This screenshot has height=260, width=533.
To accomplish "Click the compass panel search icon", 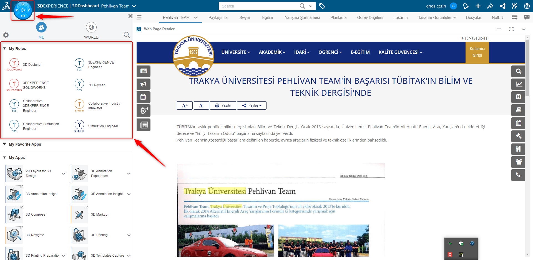I will (x=127, y=35).
